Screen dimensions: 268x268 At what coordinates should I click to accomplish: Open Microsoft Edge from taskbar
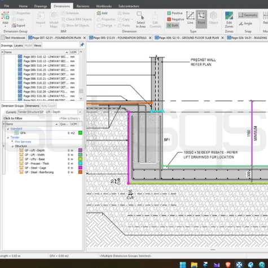(x=251, y=265)
